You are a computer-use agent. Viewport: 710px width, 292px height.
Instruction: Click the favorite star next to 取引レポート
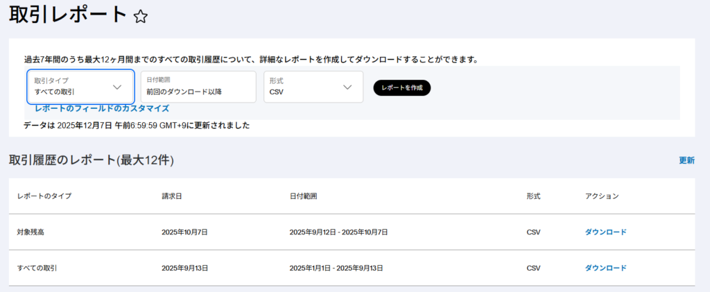pyautogui.click(x=141, y=17)
